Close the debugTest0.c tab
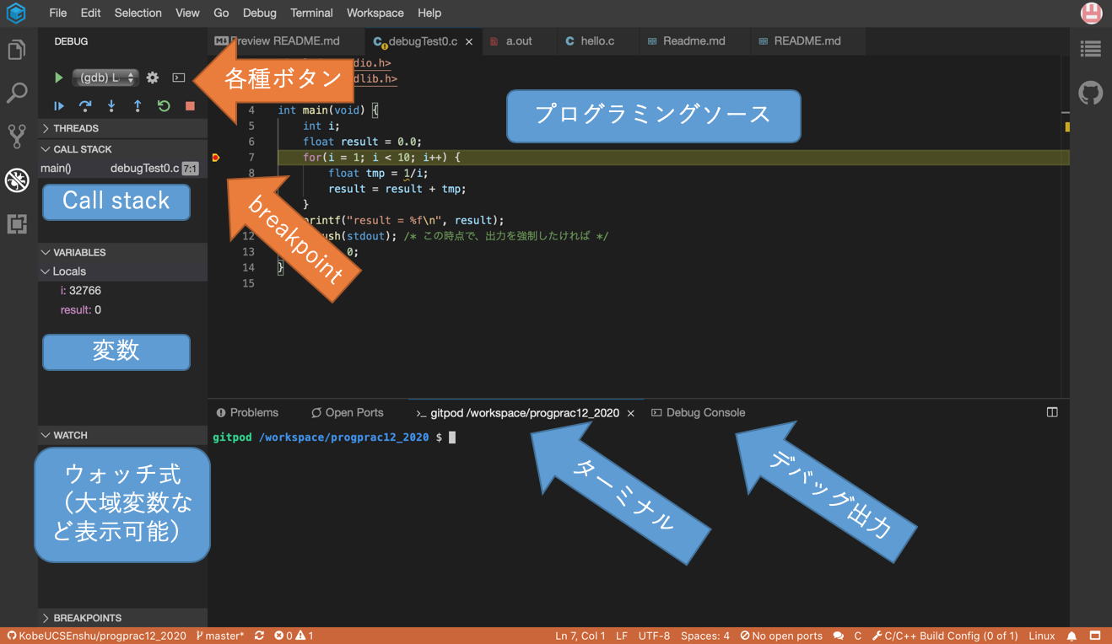 pyautogui.click(x=469, y=41)
